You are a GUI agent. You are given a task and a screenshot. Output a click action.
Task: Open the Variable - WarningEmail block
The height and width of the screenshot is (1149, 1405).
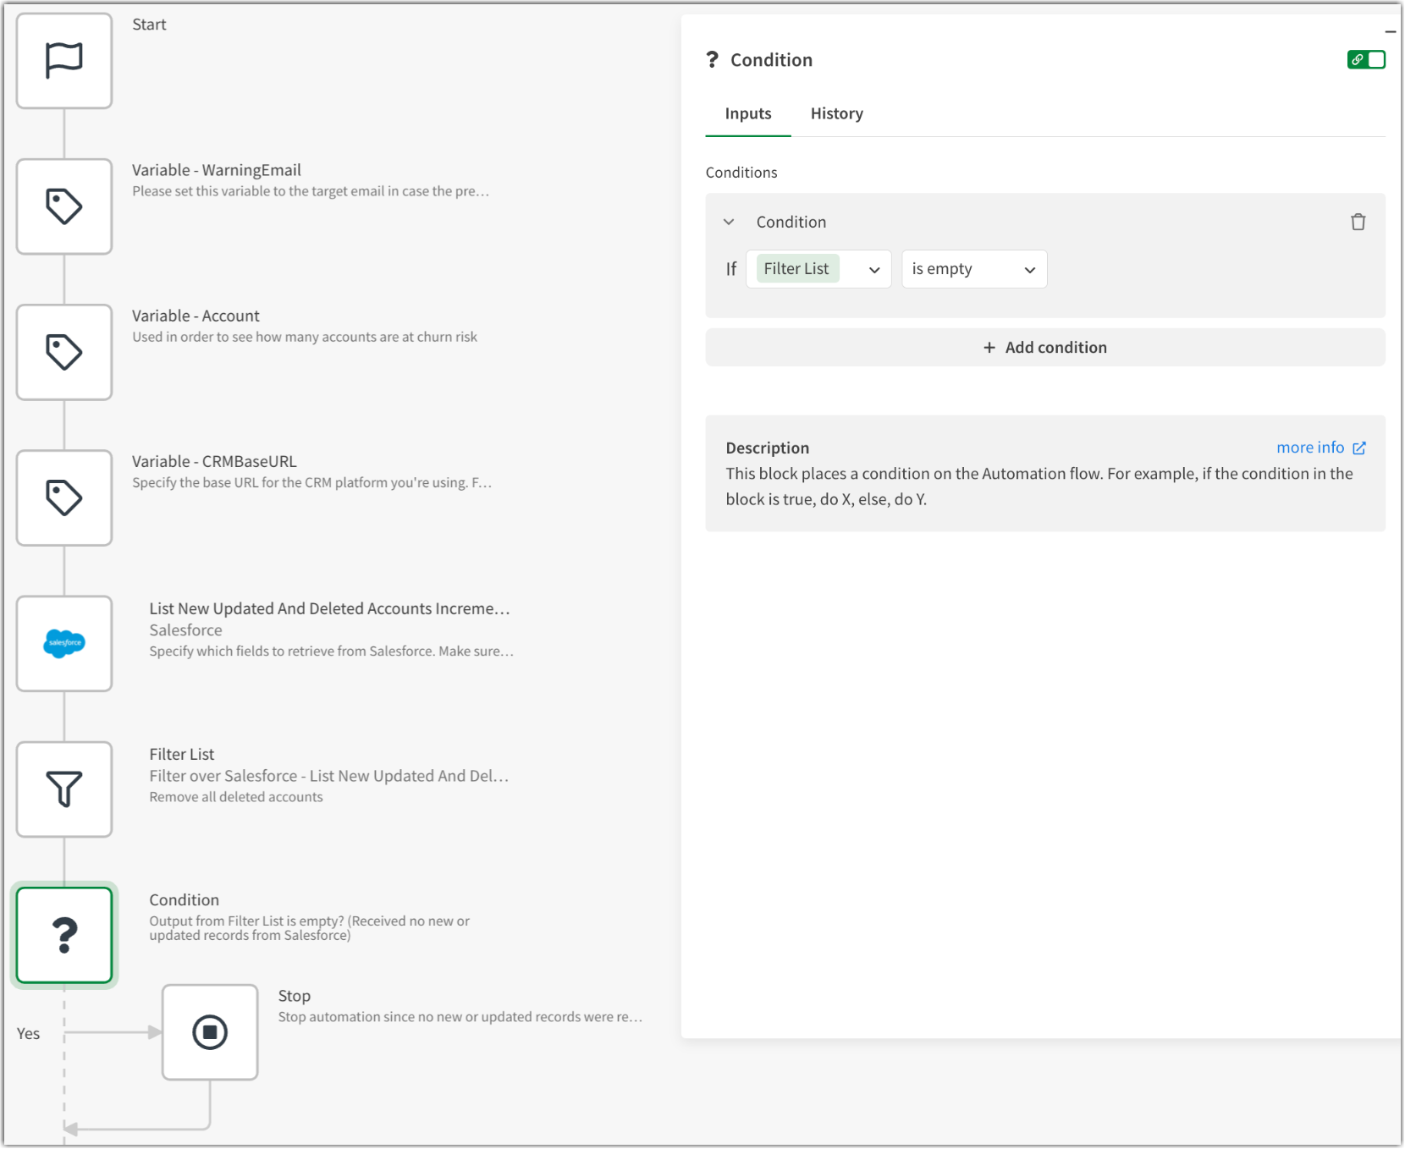click(x=63, y=206)
